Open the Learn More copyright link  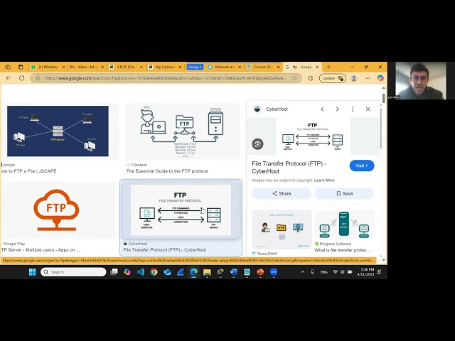tap(324, 180)
